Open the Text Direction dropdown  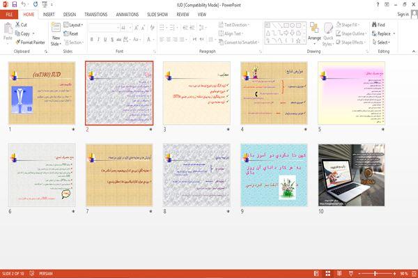click(x=234, y=25)
